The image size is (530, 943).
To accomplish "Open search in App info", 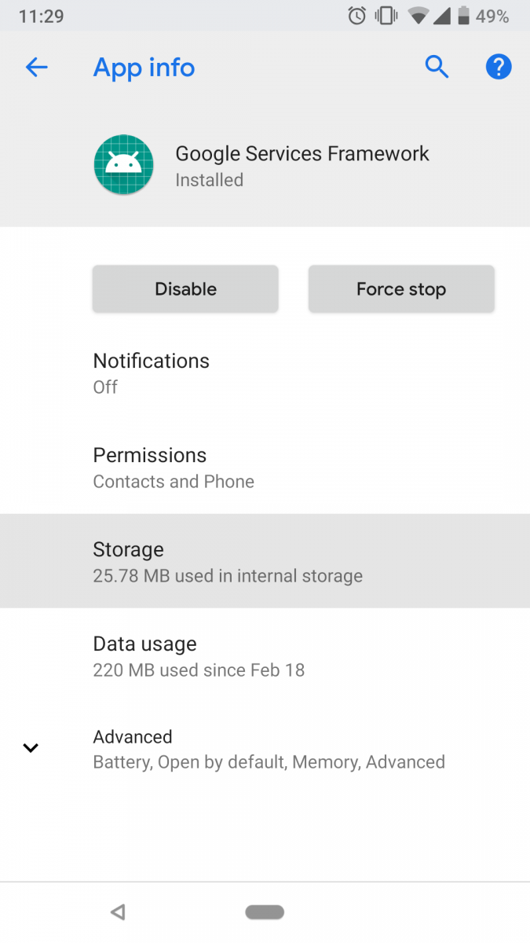I will (437, 67).
